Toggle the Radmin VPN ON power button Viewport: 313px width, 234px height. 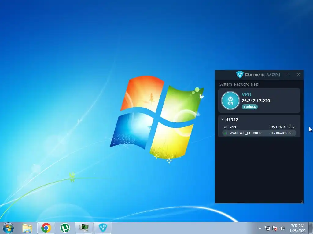coord(230,101)
